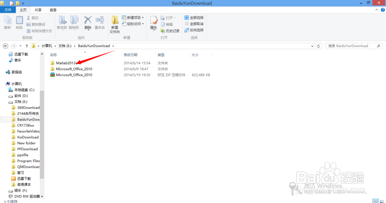Open the Help question mark icon
386x203 pixels.
pos(383,10)
